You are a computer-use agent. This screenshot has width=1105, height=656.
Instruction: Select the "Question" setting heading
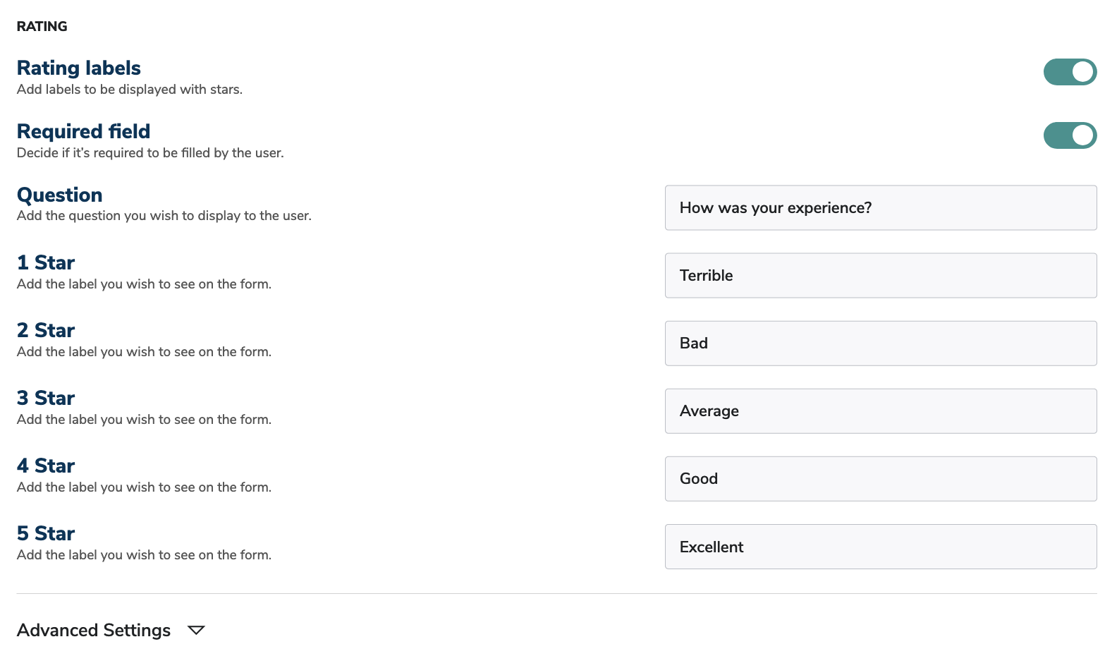tap(60, 195)
